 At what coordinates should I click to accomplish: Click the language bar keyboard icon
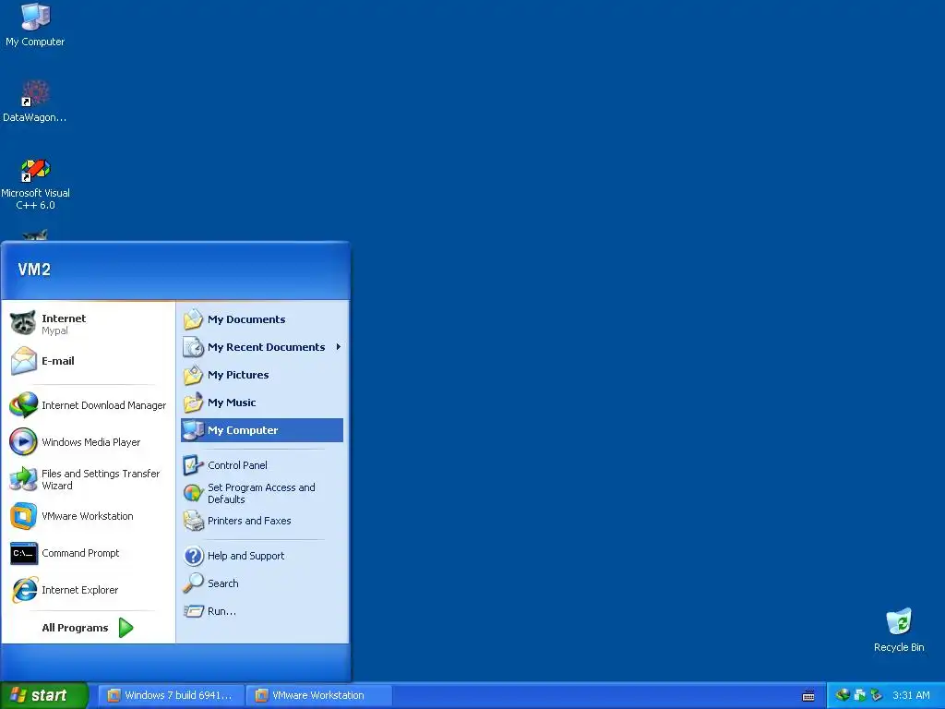(x=808, y=696)
